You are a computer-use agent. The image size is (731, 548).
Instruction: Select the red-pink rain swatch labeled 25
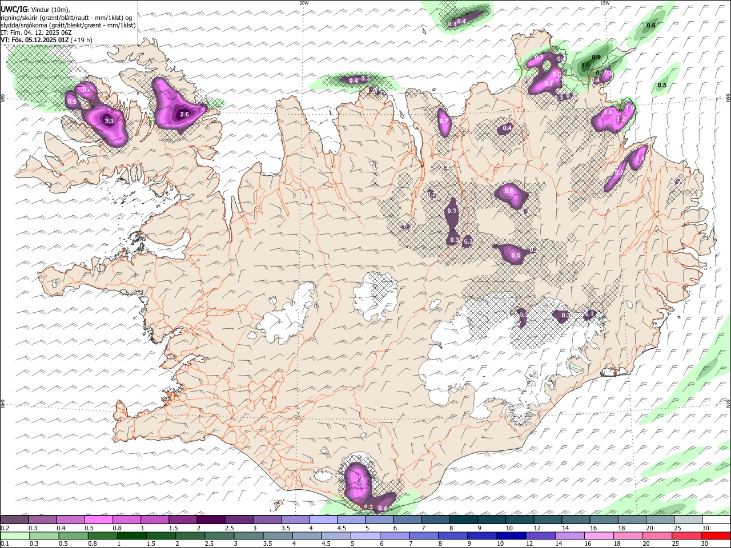click(x=687, y=535)
